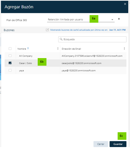Sort by the Nombre column header

[x=22, y=49]
